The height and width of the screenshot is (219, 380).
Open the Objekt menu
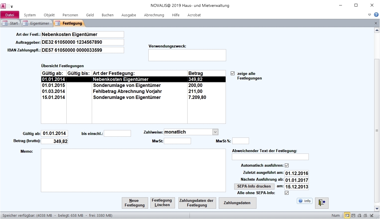click(x=49, y=15)
